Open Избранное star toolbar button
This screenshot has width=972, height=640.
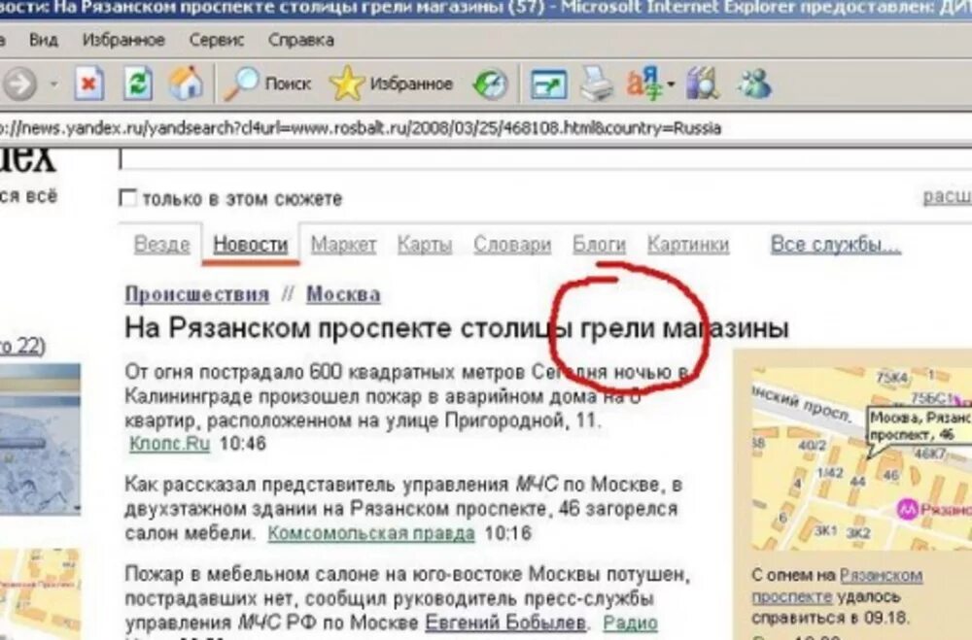pos(391,84)
